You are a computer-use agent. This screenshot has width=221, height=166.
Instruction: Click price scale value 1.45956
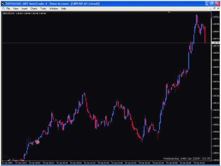[216, 117]
